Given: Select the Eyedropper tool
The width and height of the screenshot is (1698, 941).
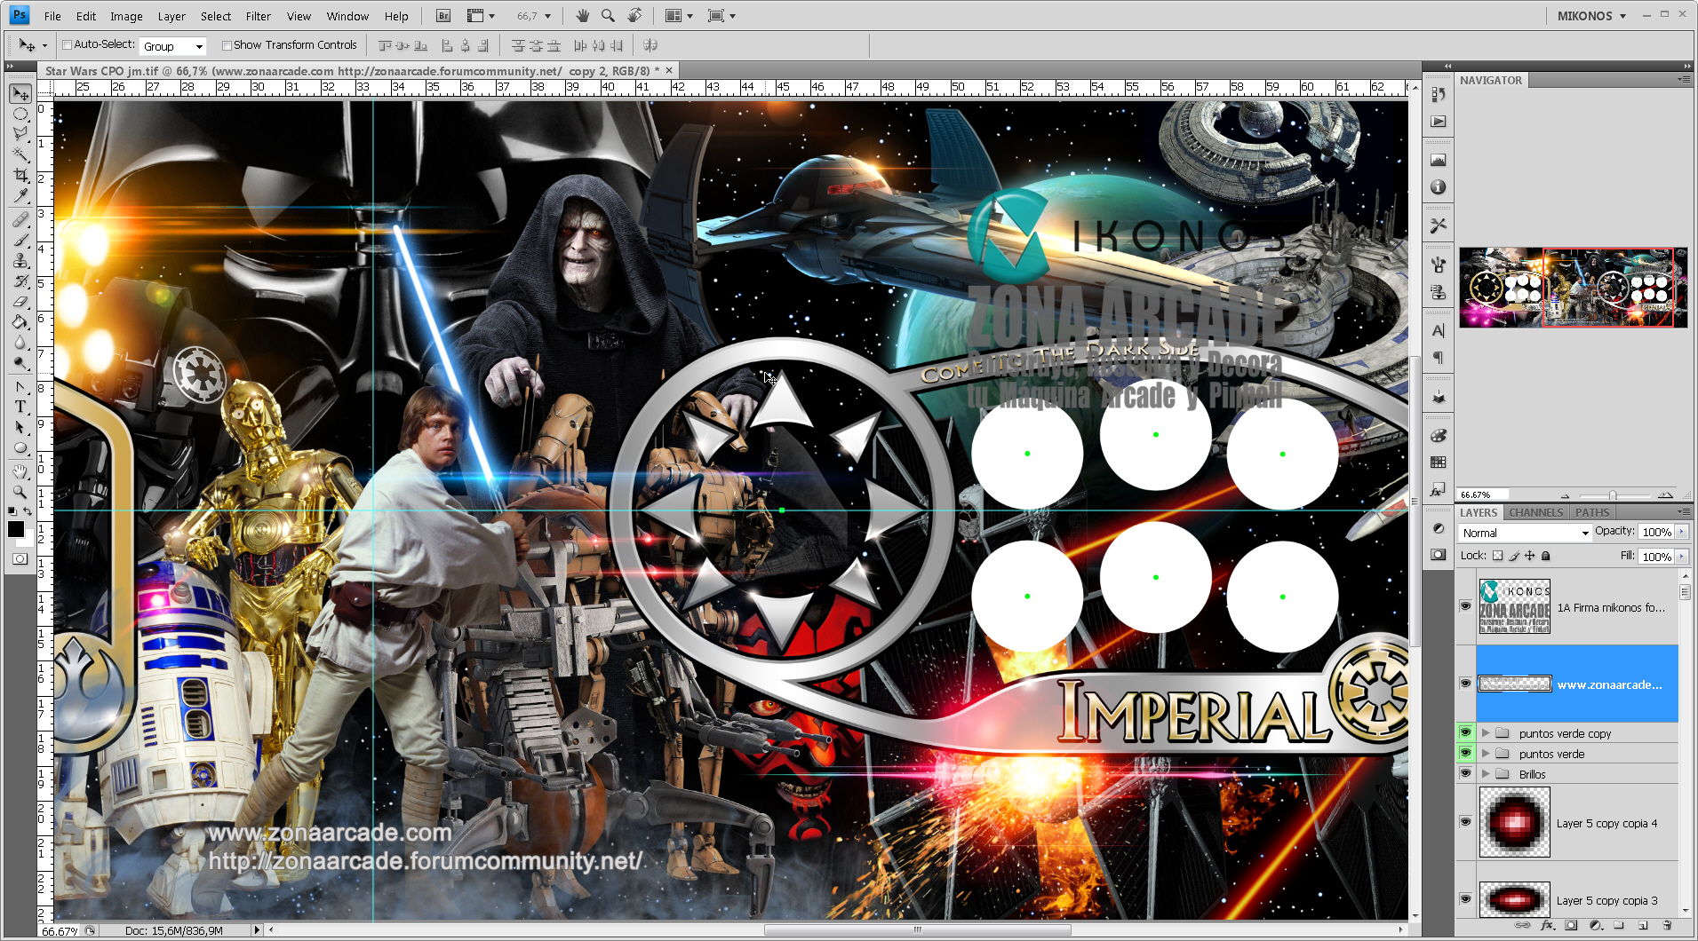Looking at the screenshot, I should [20, 197].
